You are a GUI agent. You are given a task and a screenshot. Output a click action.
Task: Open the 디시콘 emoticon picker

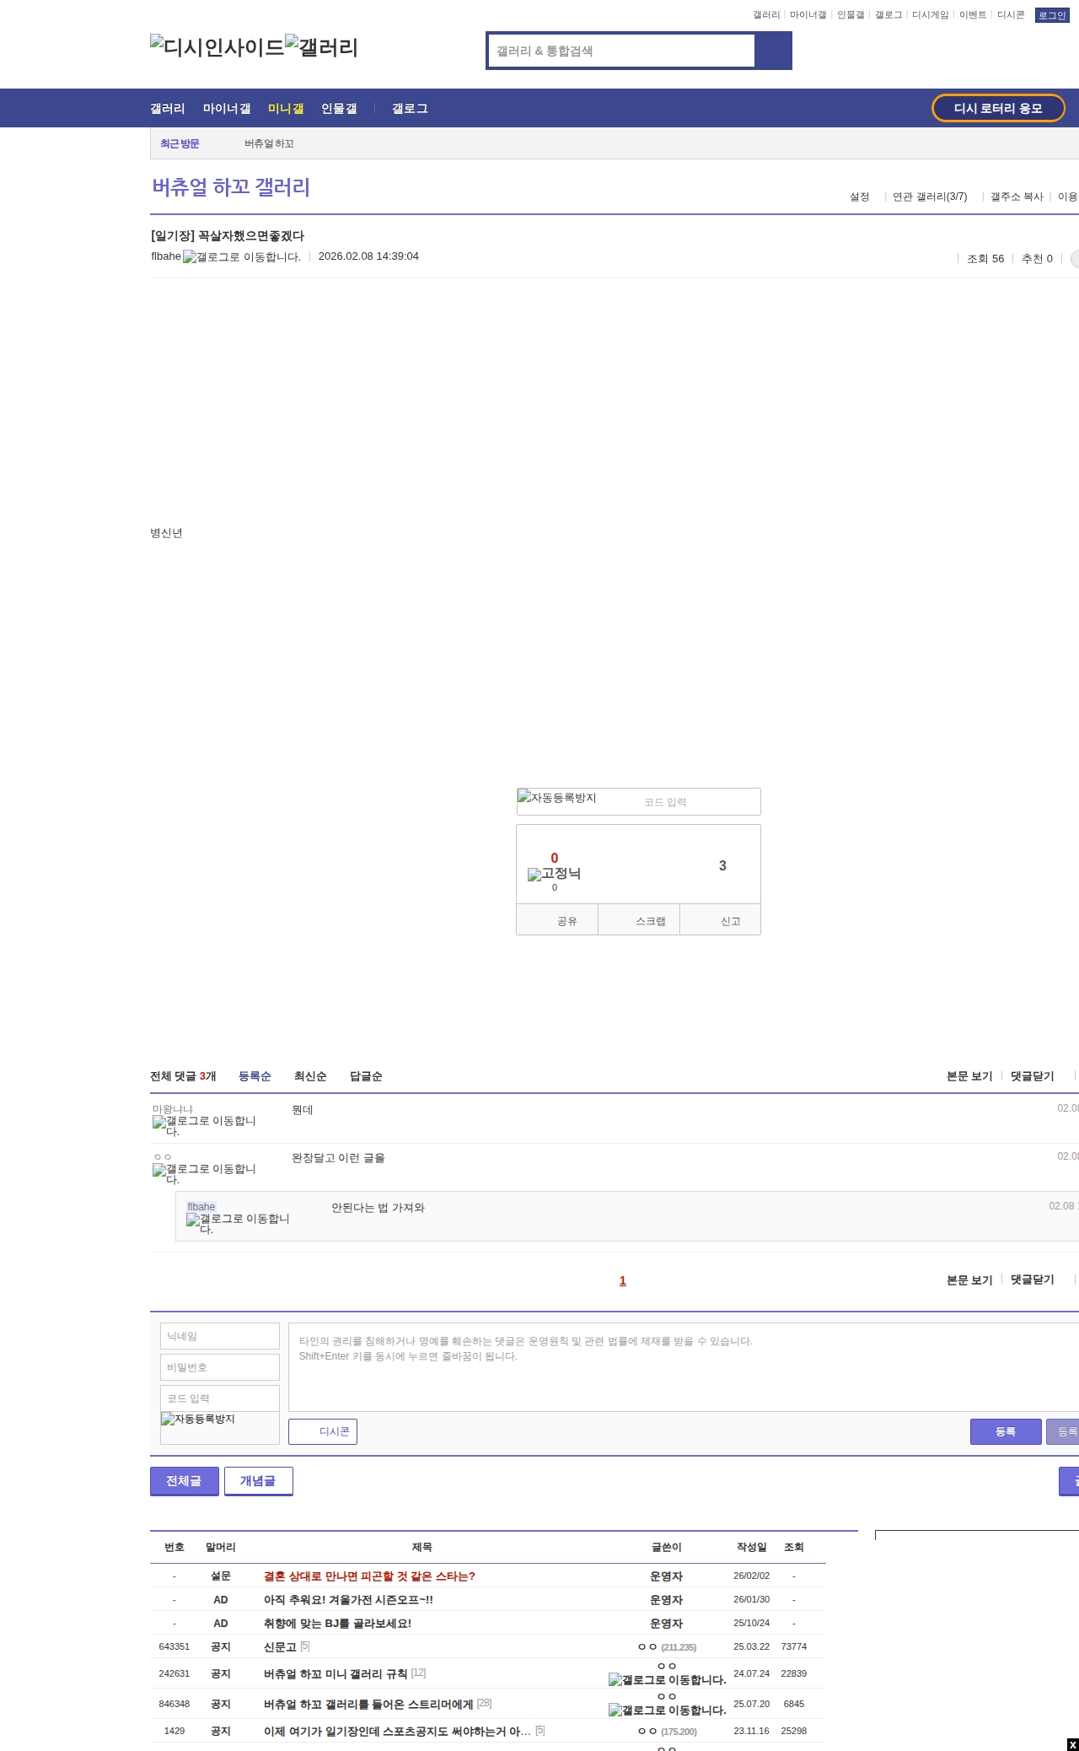(x=323, y=1431)
